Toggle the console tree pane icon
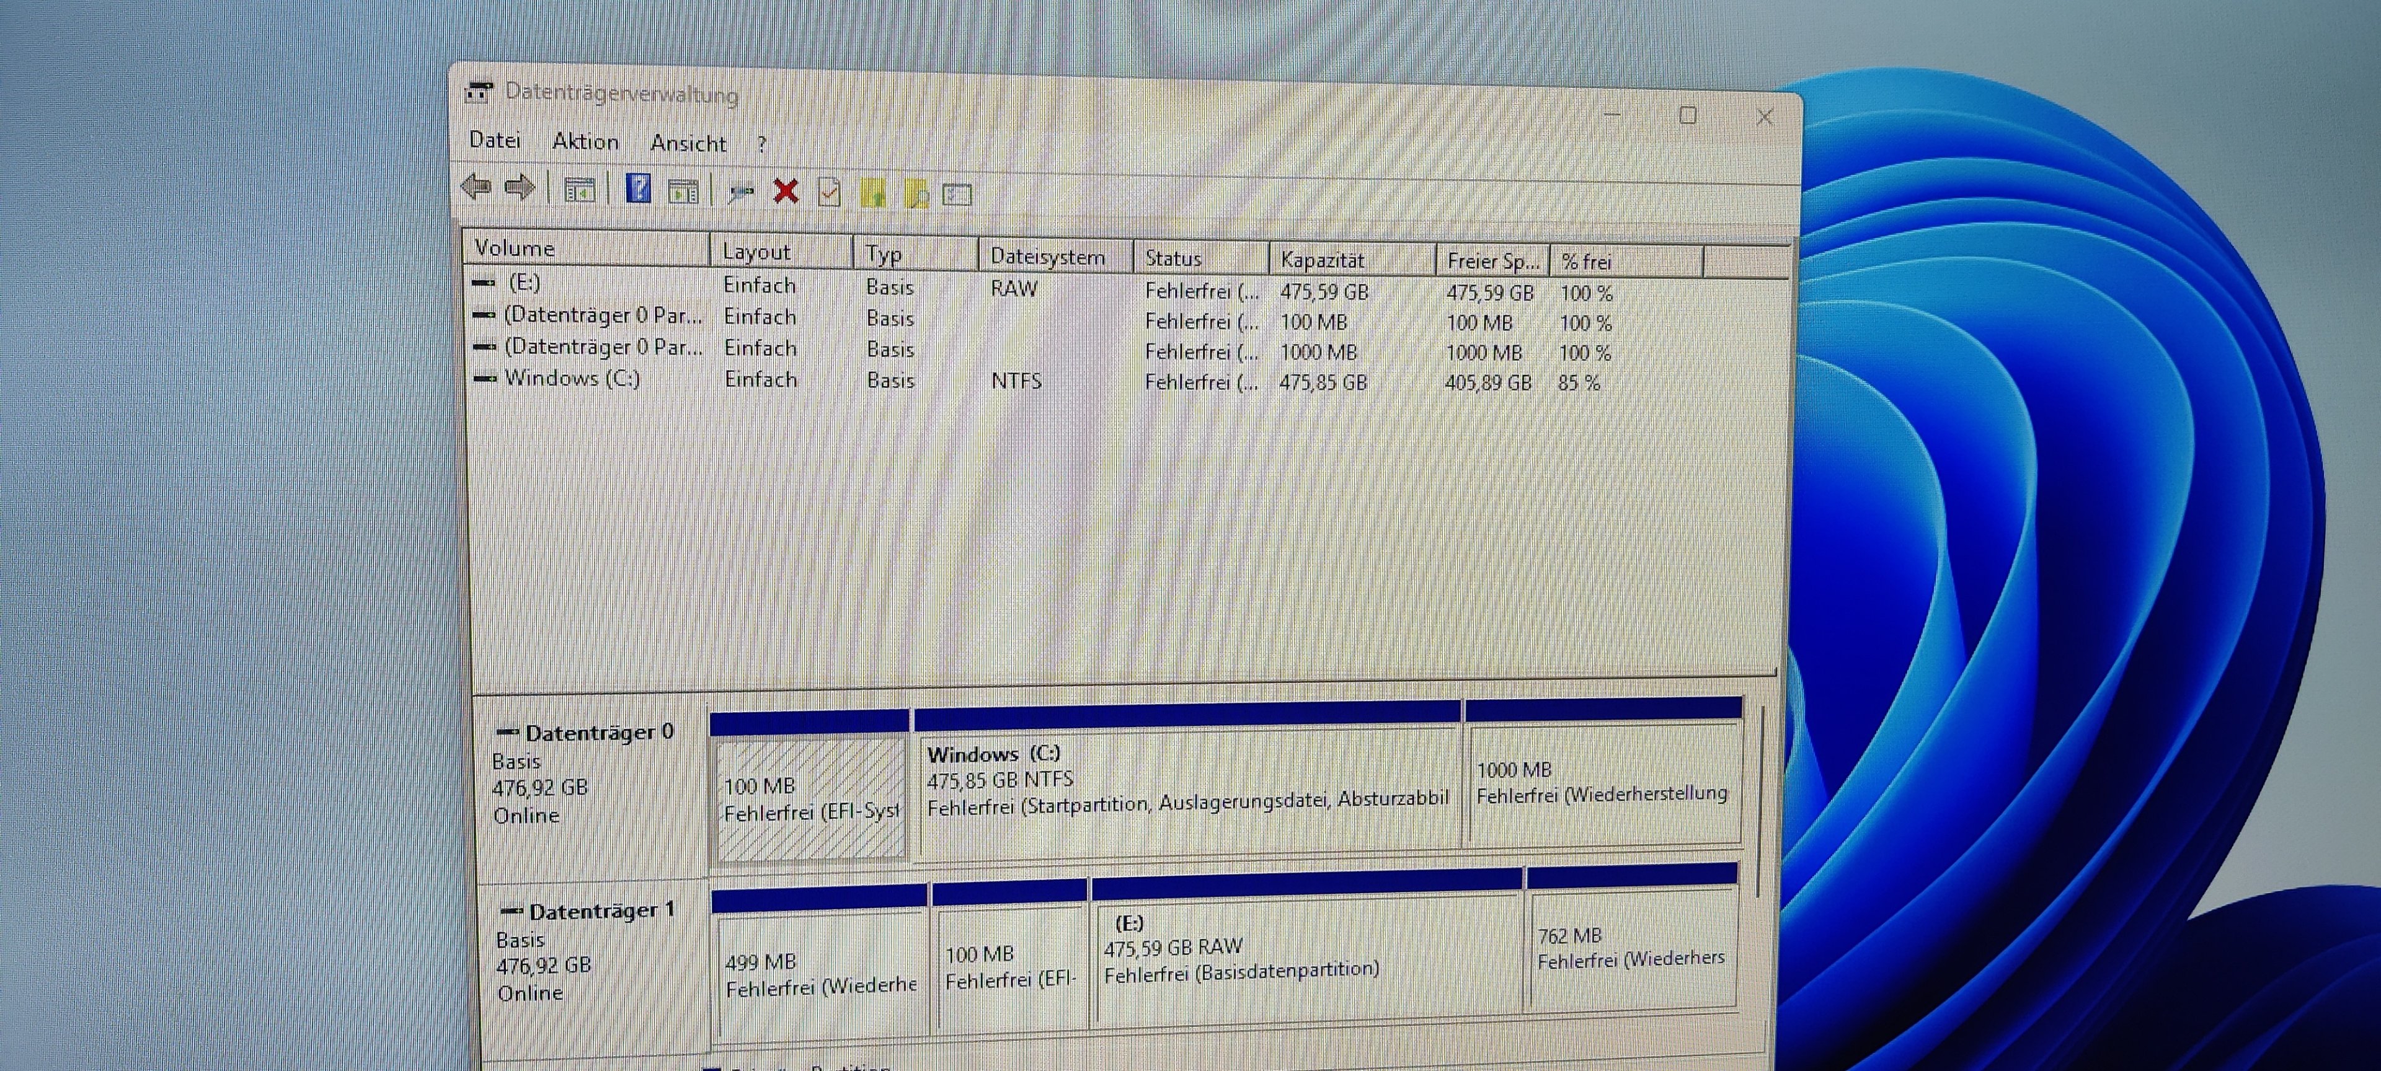 580,190
